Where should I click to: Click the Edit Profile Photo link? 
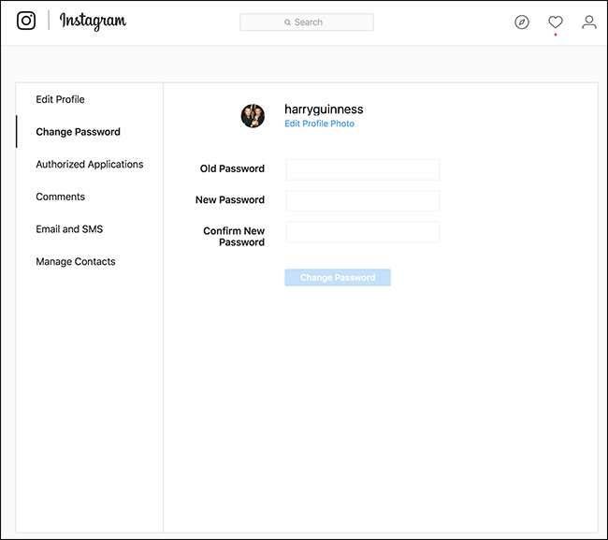click(x=319, y=124)
